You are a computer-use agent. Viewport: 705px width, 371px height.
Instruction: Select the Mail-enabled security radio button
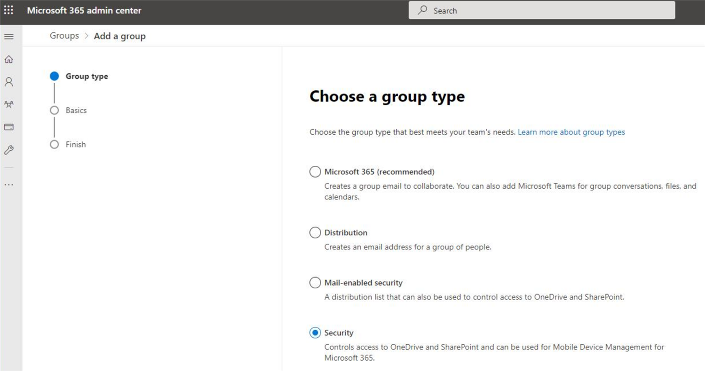(x=315, y=283)
